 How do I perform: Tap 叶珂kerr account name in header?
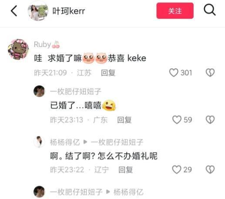69,11
